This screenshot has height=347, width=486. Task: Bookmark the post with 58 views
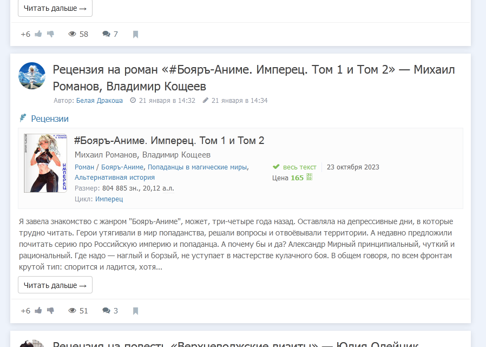[135, 34]
